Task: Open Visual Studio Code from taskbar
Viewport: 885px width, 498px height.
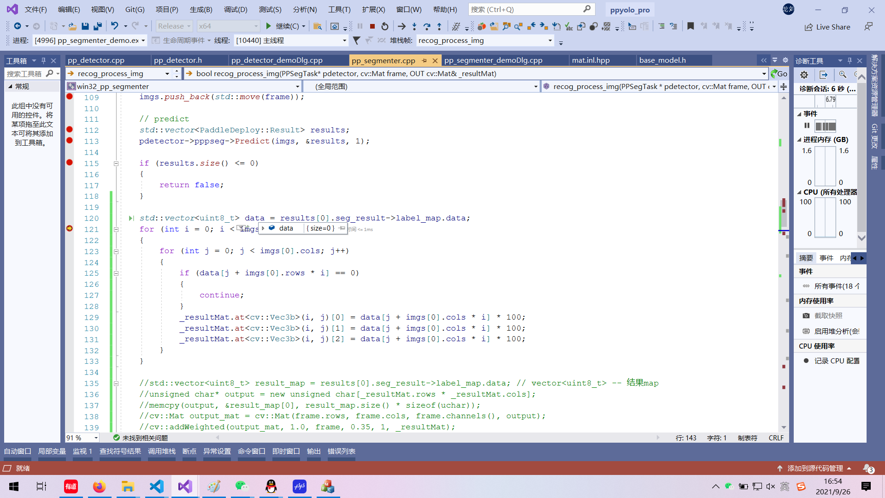Action: 157,486
